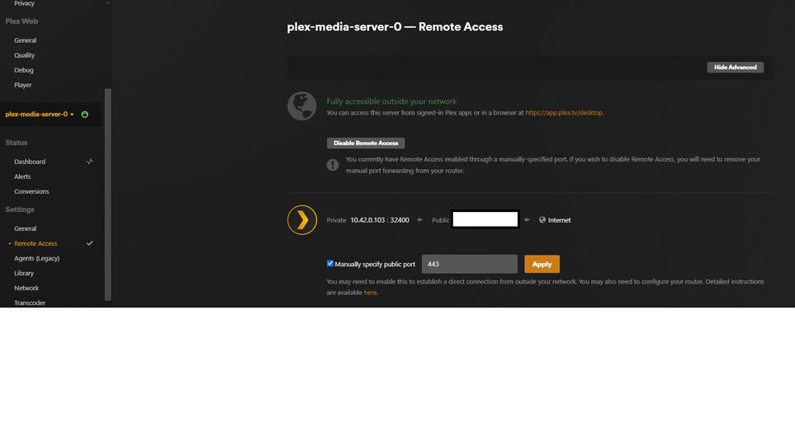Follow the 'here' instructions link
Image resolution: width=795 pixels, height=428 pixels.
pos(370,293)
